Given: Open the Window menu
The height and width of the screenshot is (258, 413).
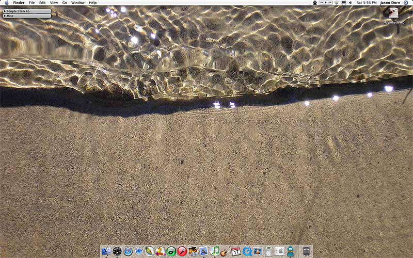Looking at the screenshot, I should [78, 3].
